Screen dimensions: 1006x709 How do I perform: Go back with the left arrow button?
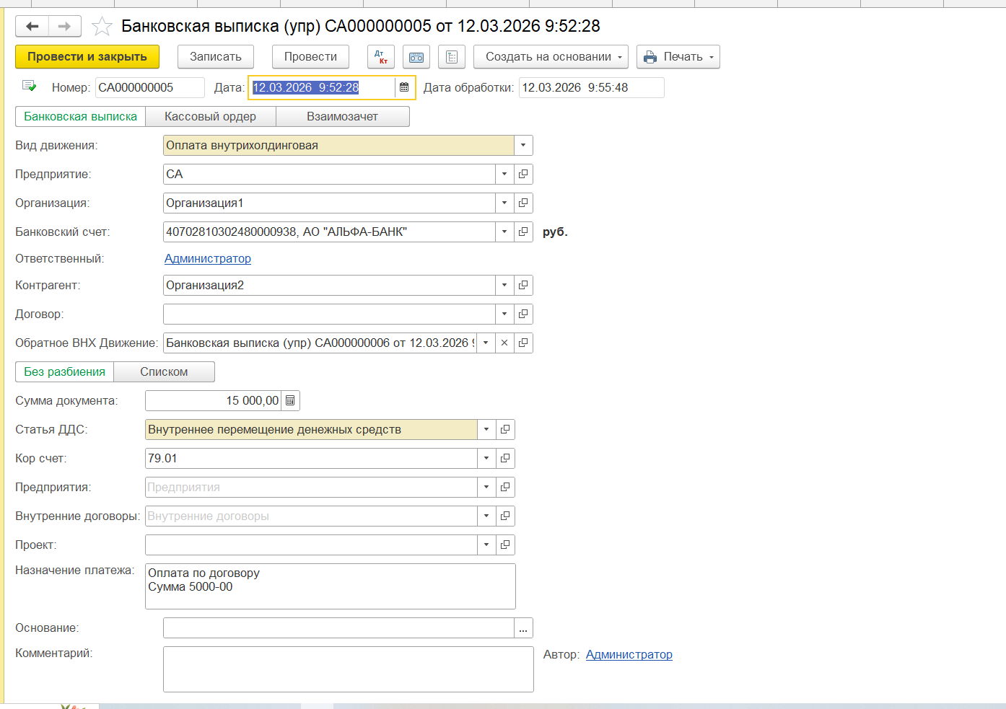[32, 27]
